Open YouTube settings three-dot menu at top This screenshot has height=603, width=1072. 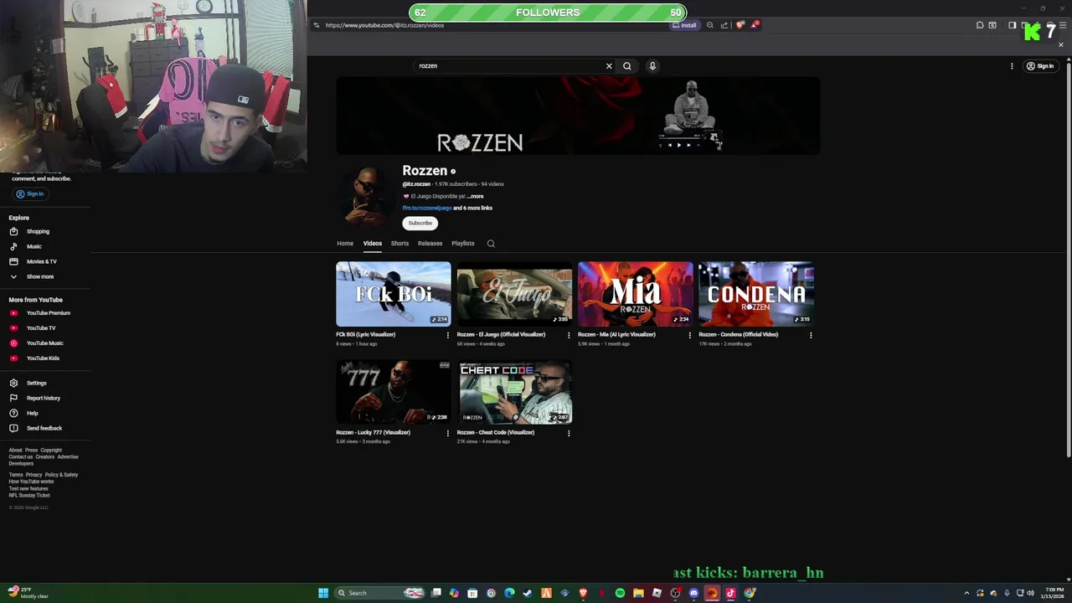(x=1012, y=66)
